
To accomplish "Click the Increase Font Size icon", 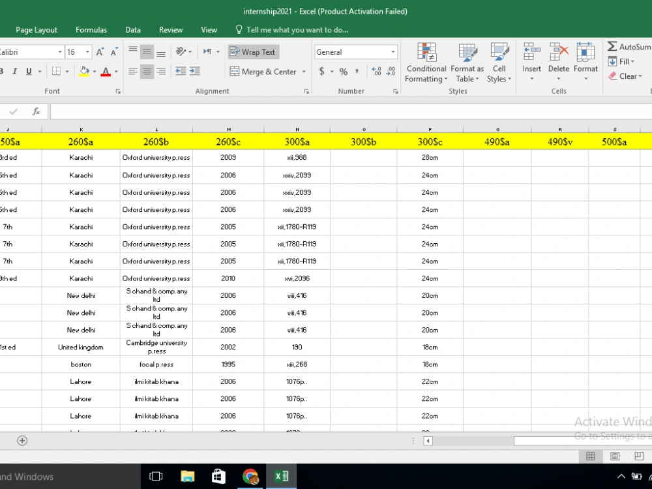I will click(100, 52).
